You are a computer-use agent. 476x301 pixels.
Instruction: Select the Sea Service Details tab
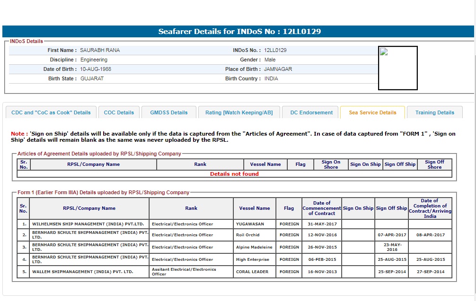click(372, 112)
